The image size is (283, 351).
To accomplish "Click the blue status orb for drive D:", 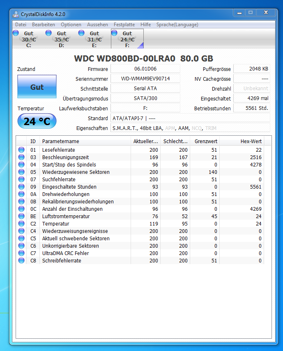I will click(x=48, y=33).
